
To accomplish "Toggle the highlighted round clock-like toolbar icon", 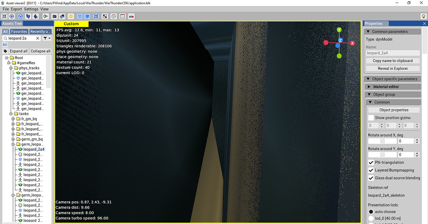I will point(21,16).
